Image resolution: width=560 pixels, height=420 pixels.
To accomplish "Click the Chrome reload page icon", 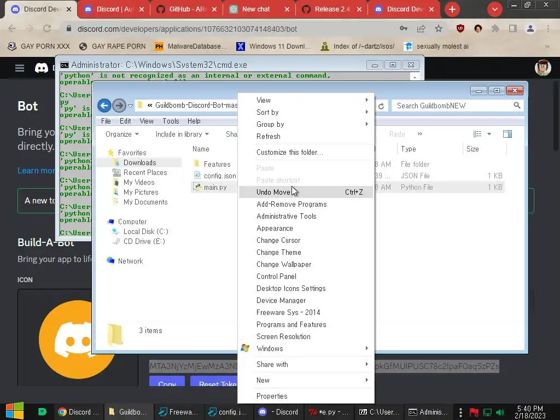I will click(x=47, y=28).
